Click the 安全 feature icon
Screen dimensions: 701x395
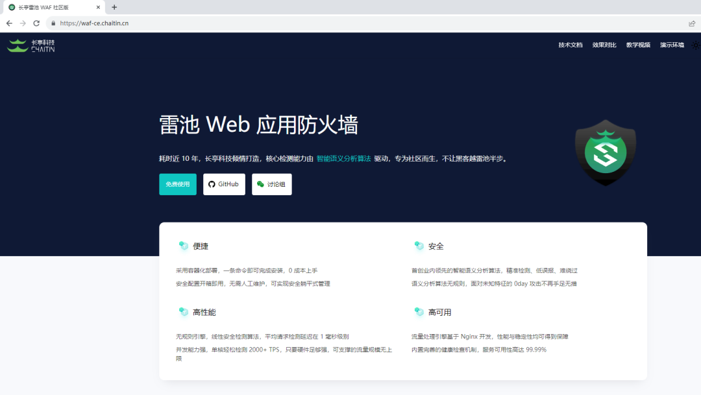click(419, 245)
